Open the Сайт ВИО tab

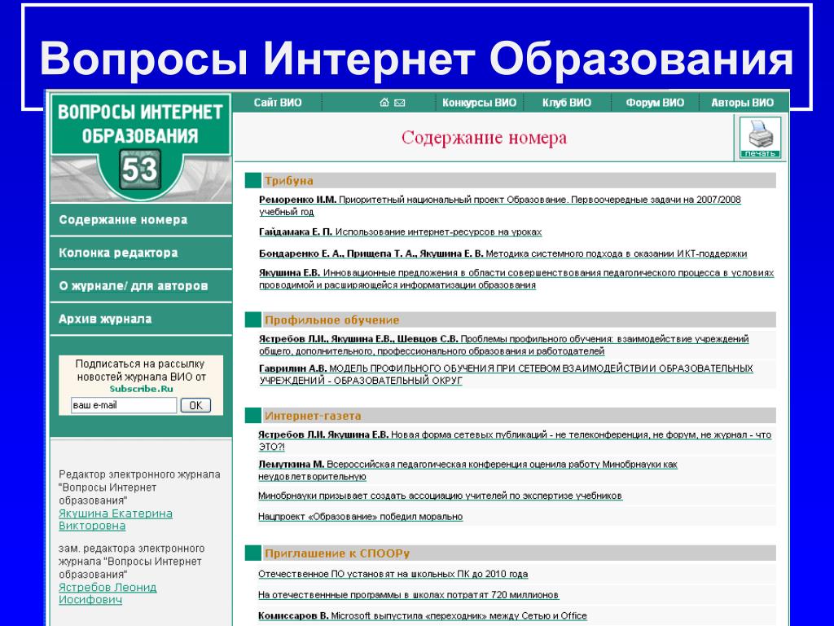pos(278,103)
